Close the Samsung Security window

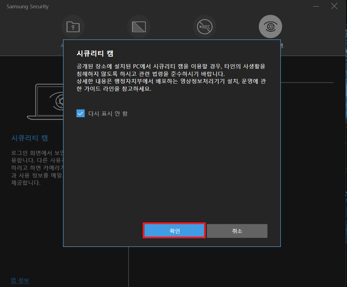(334, 6)
